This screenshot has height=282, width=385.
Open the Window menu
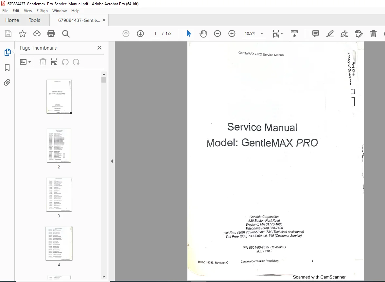pos(60,11)
